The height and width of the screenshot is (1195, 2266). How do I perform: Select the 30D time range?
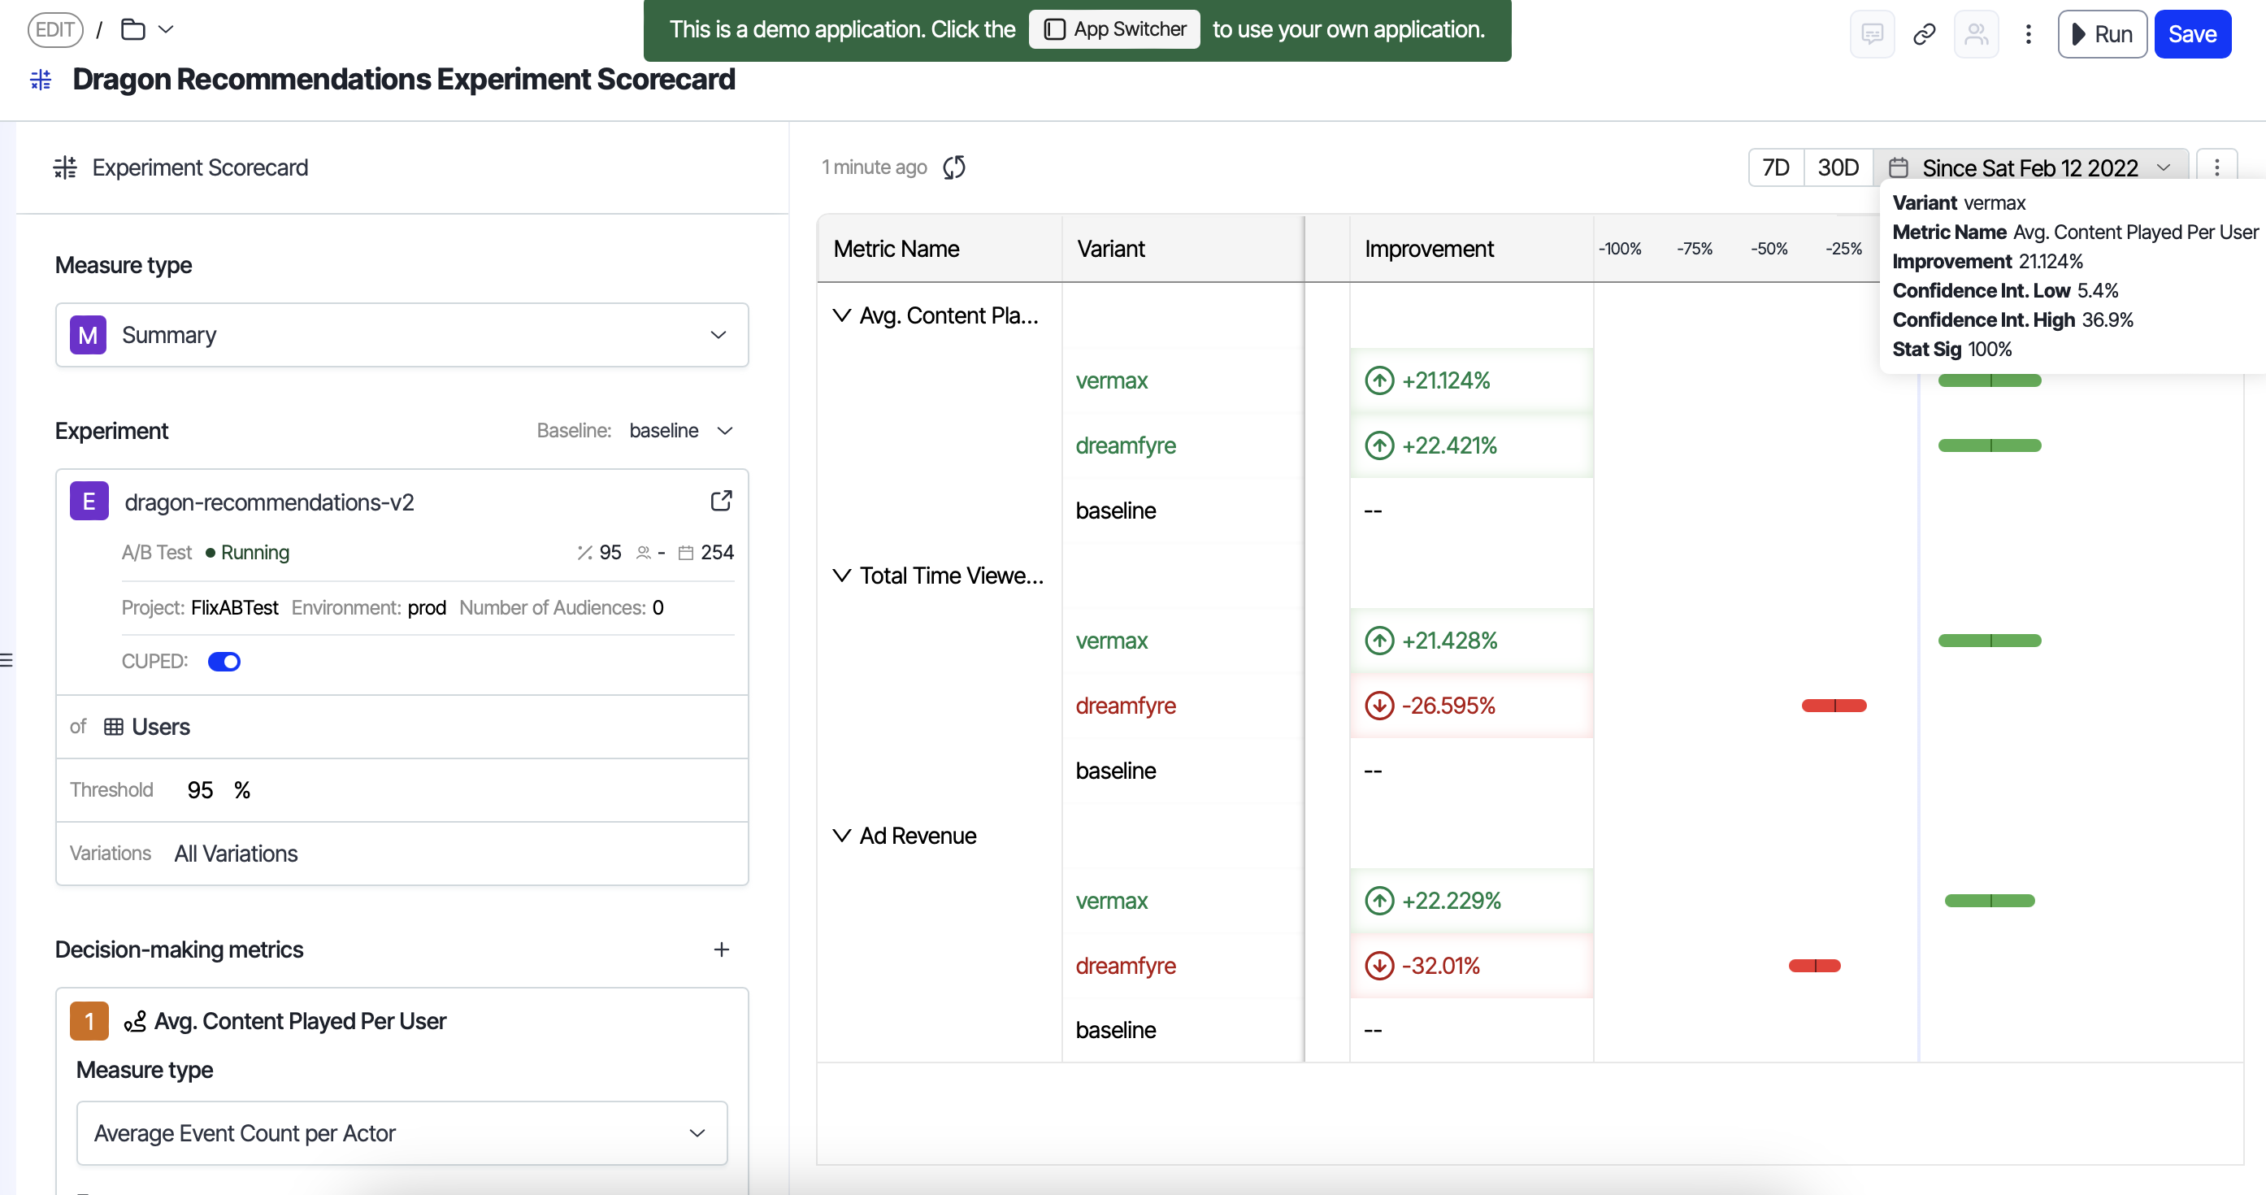click(1838, 167)
